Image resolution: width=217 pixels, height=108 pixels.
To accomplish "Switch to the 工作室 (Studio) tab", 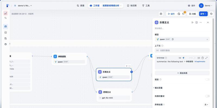I will [95, 6].
